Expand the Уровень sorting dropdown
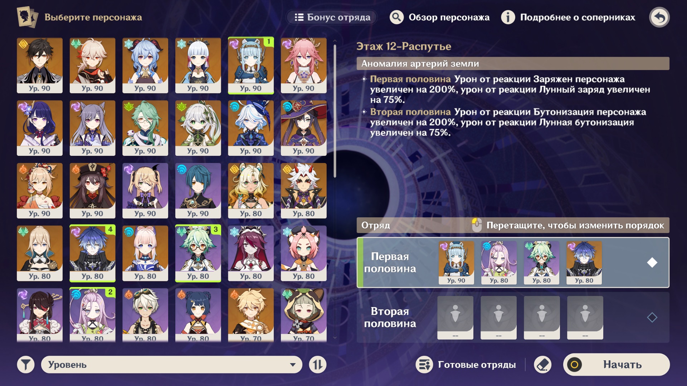Viewport: 687px width, 386px height. click(x=172, y=365)
